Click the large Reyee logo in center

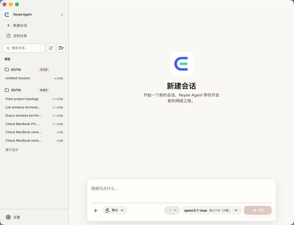click(x=181, y=64)
